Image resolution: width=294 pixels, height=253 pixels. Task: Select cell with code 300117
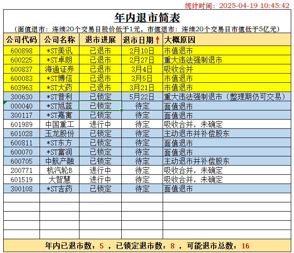22,115
